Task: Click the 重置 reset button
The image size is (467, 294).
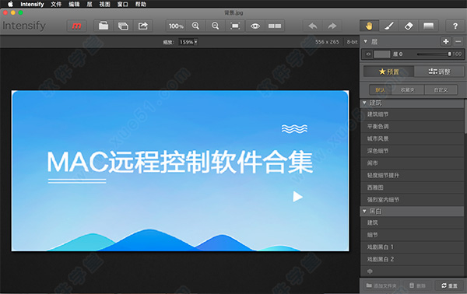Action: pyautogui.click(x=449, y=285)
